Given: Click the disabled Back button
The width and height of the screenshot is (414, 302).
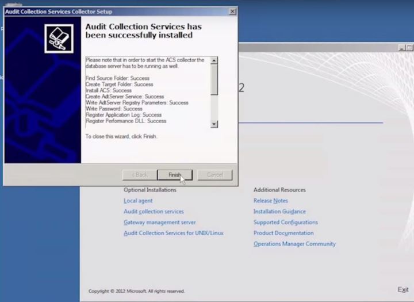Looking at the screenshot, I should [x=140, y=175].
